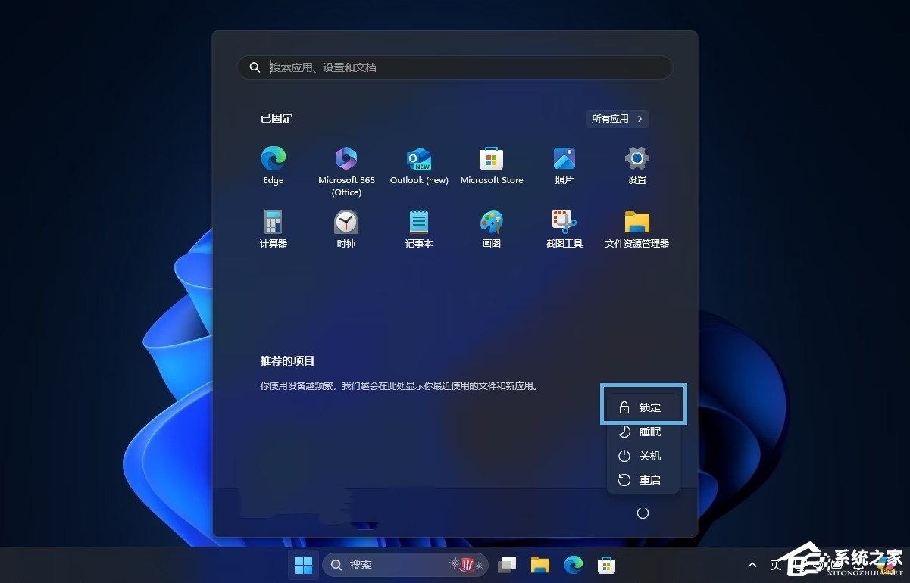Select 锁定 to lock the computer

click(643, 406)
